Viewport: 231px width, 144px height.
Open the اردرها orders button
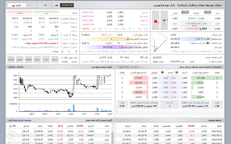55,59
